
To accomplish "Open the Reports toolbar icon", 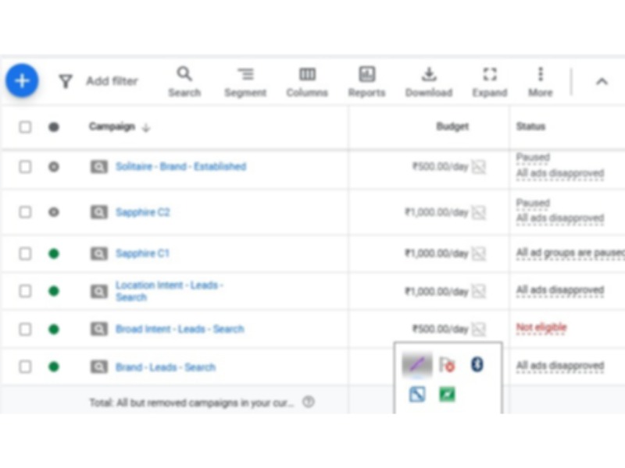I will click(366, 74).
